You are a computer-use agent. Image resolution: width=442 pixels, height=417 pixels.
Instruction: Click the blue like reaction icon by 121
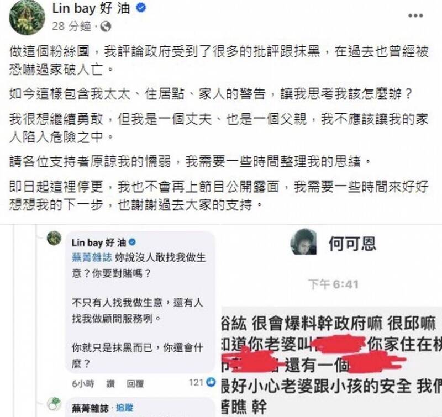pyautogui.click(x=211, y=382)
